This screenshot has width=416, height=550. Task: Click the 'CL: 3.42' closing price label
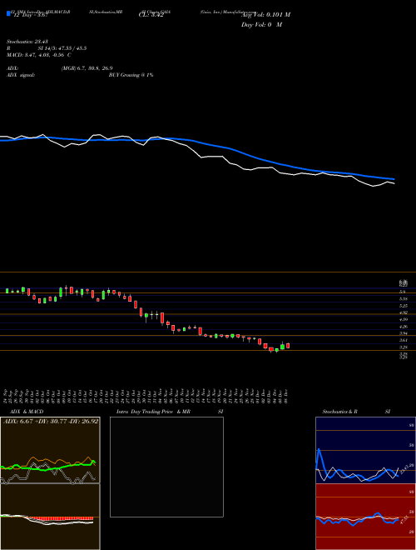click(x=151, y=15)
